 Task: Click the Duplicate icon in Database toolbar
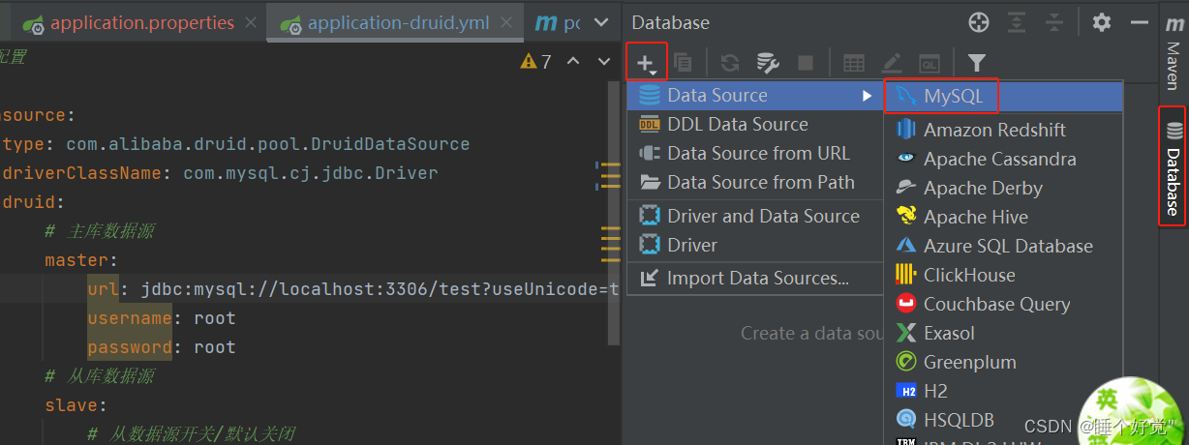(x=684, y=64)
